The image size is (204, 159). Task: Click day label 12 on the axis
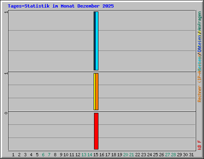78,155
